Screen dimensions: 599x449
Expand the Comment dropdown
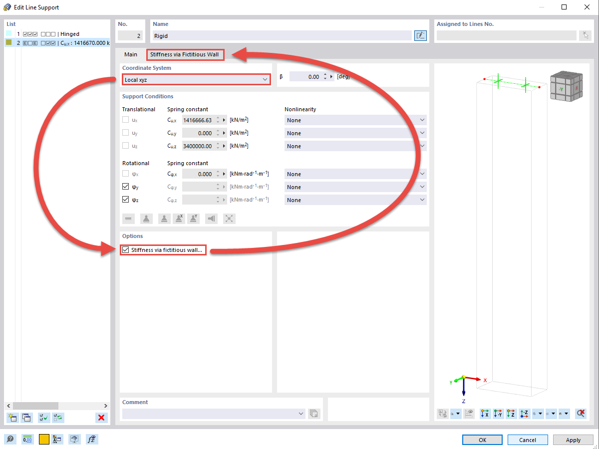[x=300, y=414]
